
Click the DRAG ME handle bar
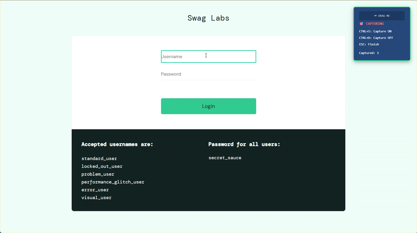click(x=382, y=16)
